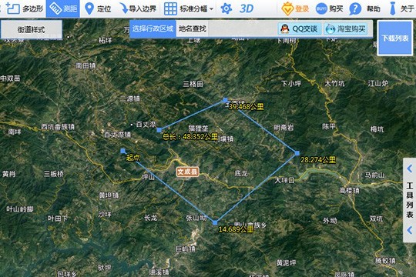Click the 中双苗 map label
Viewport: 416px width, 277px height.
(10, 78)
